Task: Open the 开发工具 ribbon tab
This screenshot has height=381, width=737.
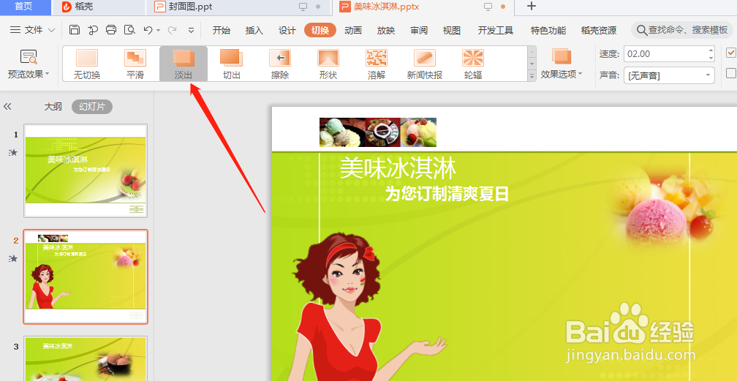Action: pyautogui.click(x=496, y=30)
